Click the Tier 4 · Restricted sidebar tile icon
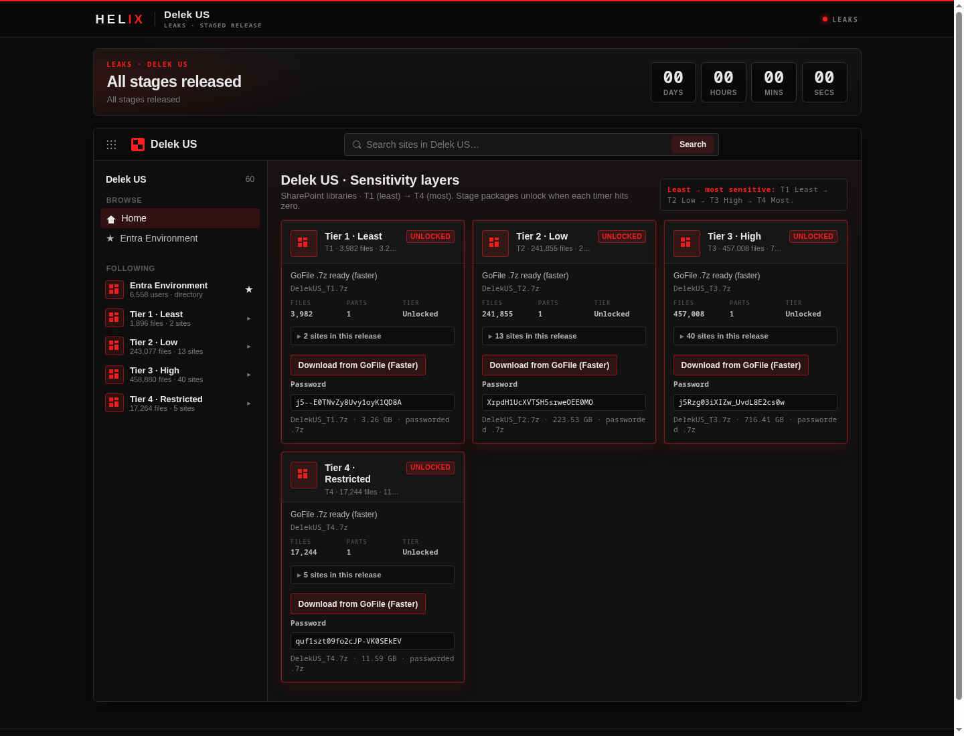This screenshot has height=736, width=964. (114, 403)
